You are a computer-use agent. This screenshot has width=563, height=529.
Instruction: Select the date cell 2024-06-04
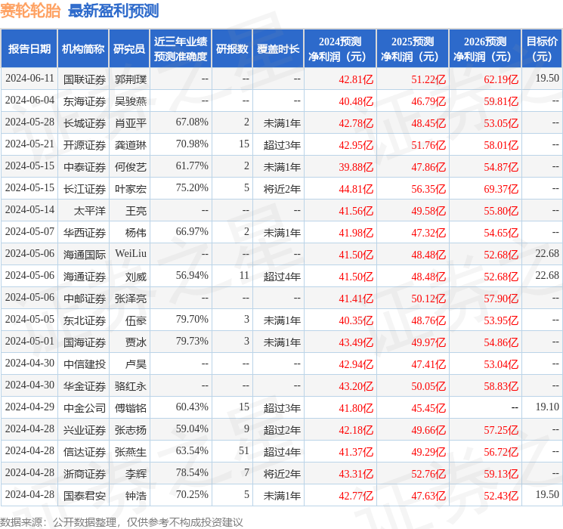pos(29,101)
